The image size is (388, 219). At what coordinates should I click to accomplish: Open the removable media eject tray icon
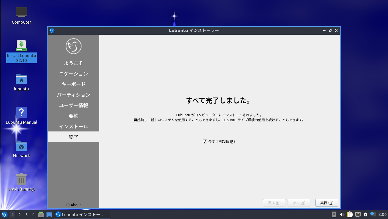pos(334,214)
